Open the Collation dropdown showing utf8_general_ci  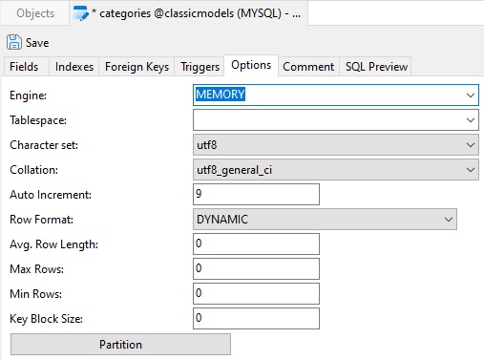[336, 170]
